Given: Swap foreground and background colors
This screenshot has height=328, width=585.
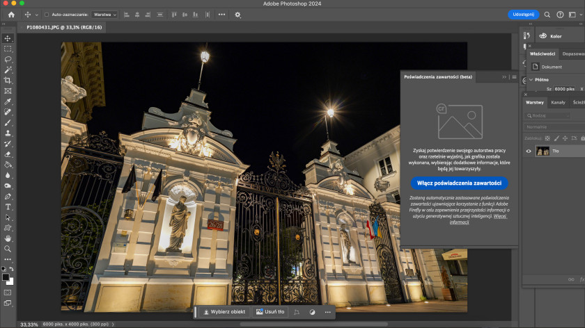Looking at the screenshot, I should 12,269.
